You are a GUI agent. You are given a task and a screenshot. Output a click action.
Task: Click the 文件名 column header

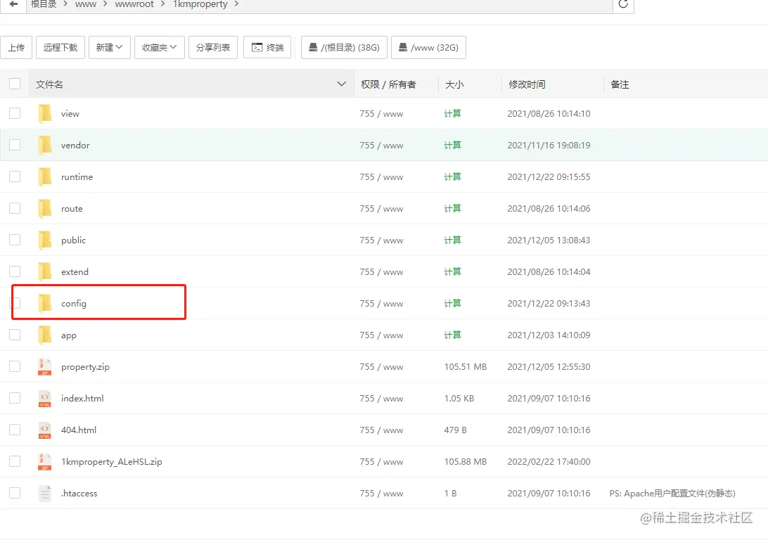(x=49, y=84)
